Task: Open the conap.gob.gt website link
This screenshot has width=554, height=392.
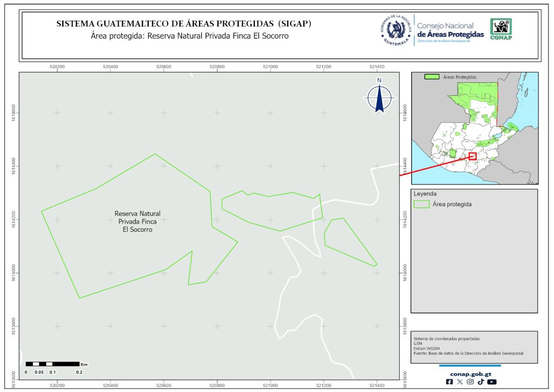Action: [x=470, y=373]
